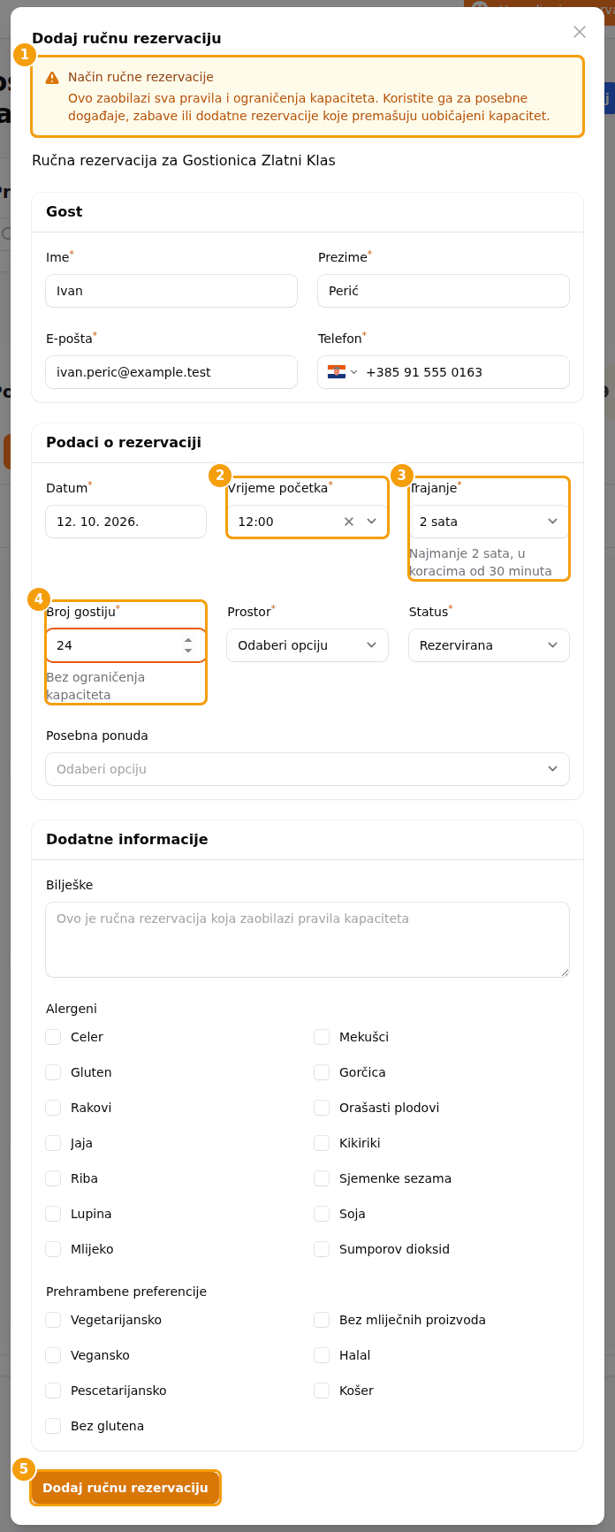Viewport: 615px width, 1532px height.
Task: Clear the Vrijeme početka time value
Action: coord(349,522)
